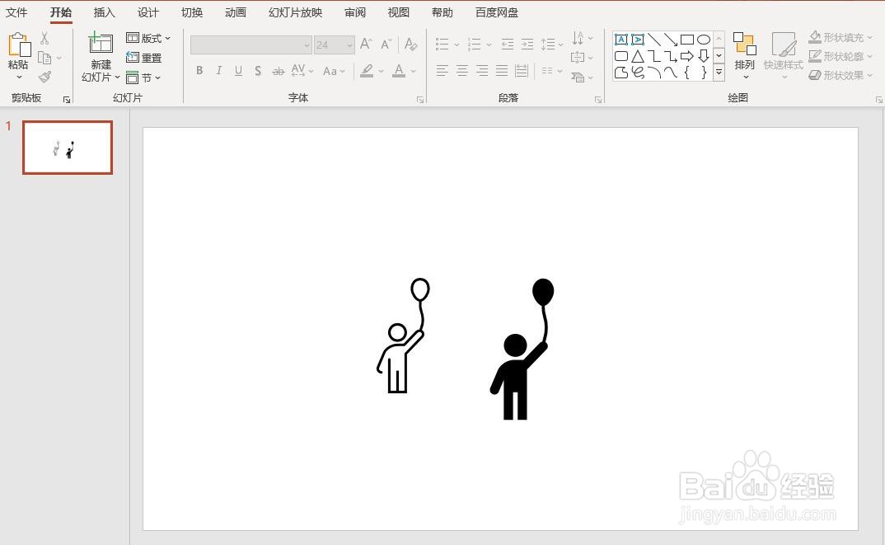Toggle Italic formatting
Screen dimensions: 885x545
[219, 71]
